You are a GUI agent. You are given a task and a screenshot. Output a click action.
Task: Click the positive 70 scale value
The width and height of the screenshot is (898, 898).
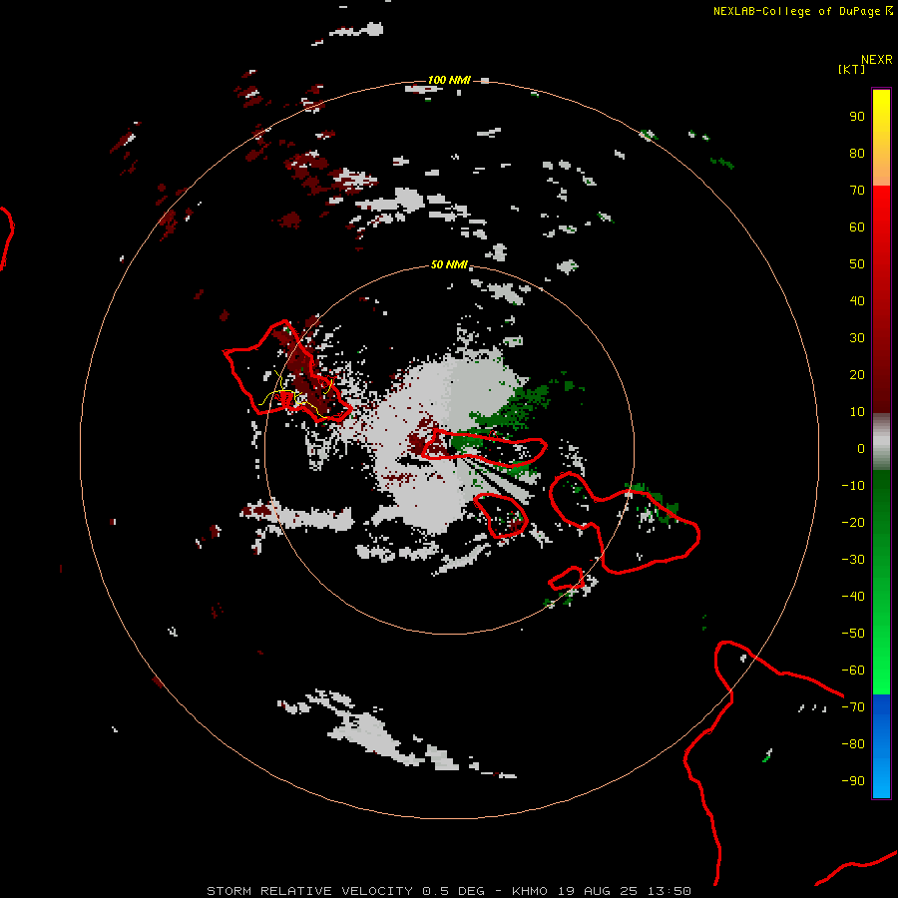(857, 191)
